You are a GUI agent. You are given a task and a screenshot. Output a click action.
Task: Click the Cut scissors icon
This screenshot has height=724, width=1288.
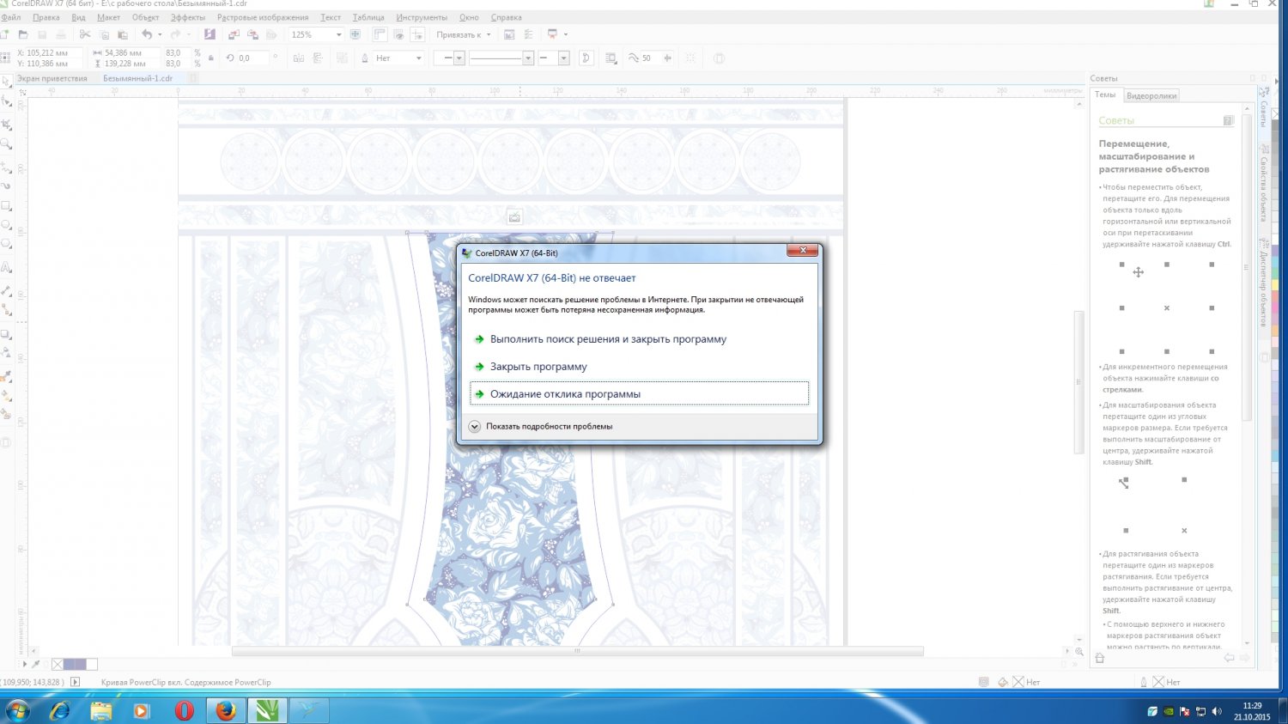(x=84, y=34)
